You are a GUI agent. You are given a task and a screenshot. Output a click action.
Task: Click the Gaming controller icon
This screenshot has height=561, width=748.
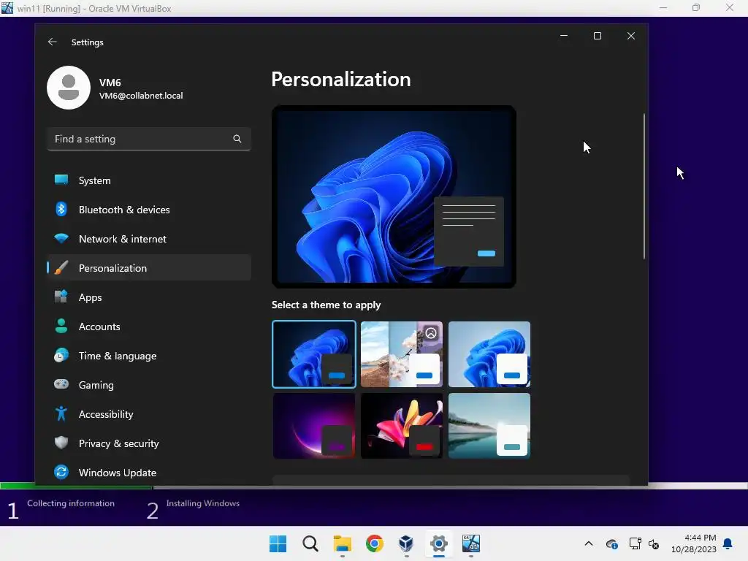[x=61, y=384]
